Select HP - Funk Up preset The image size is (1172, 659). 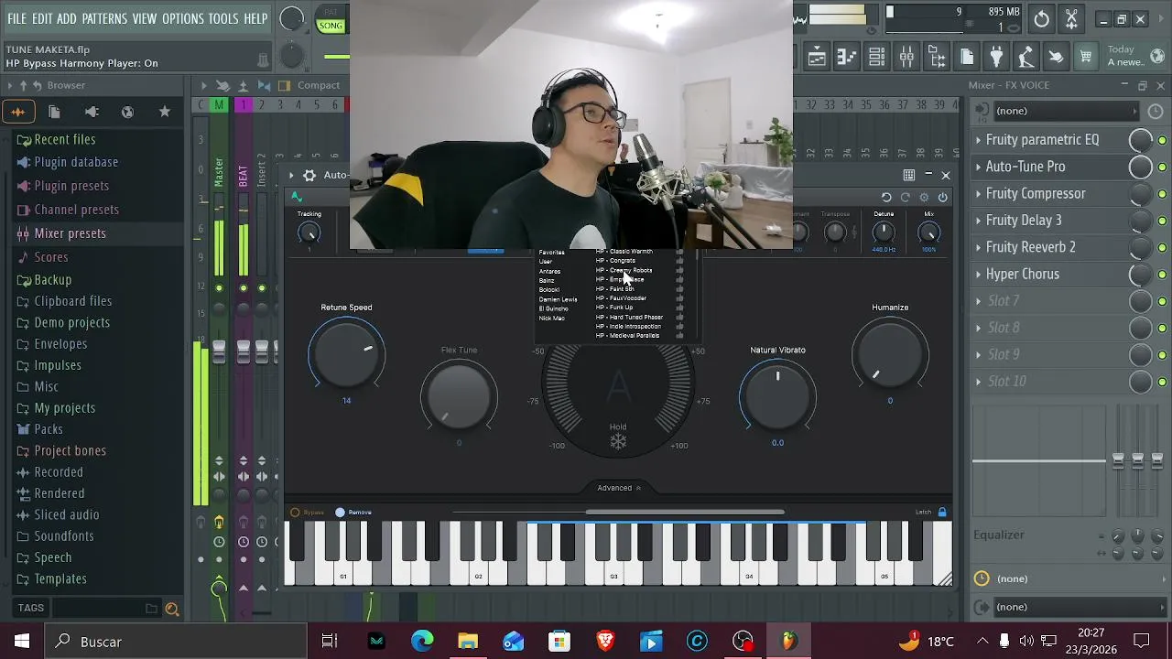click(x=614, y=308)
